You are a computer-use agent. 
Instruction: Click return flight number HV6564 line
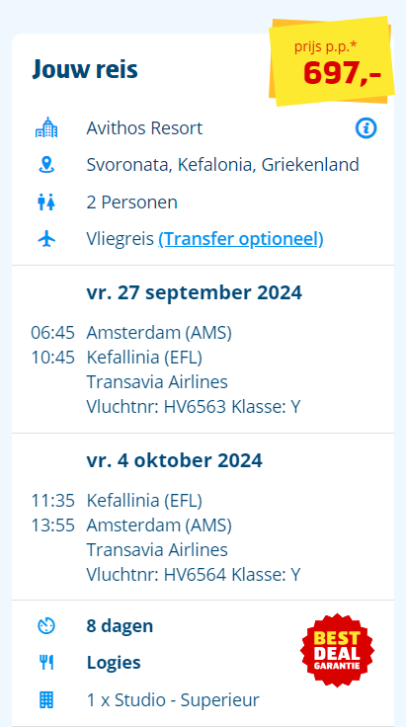click(194, 575)
